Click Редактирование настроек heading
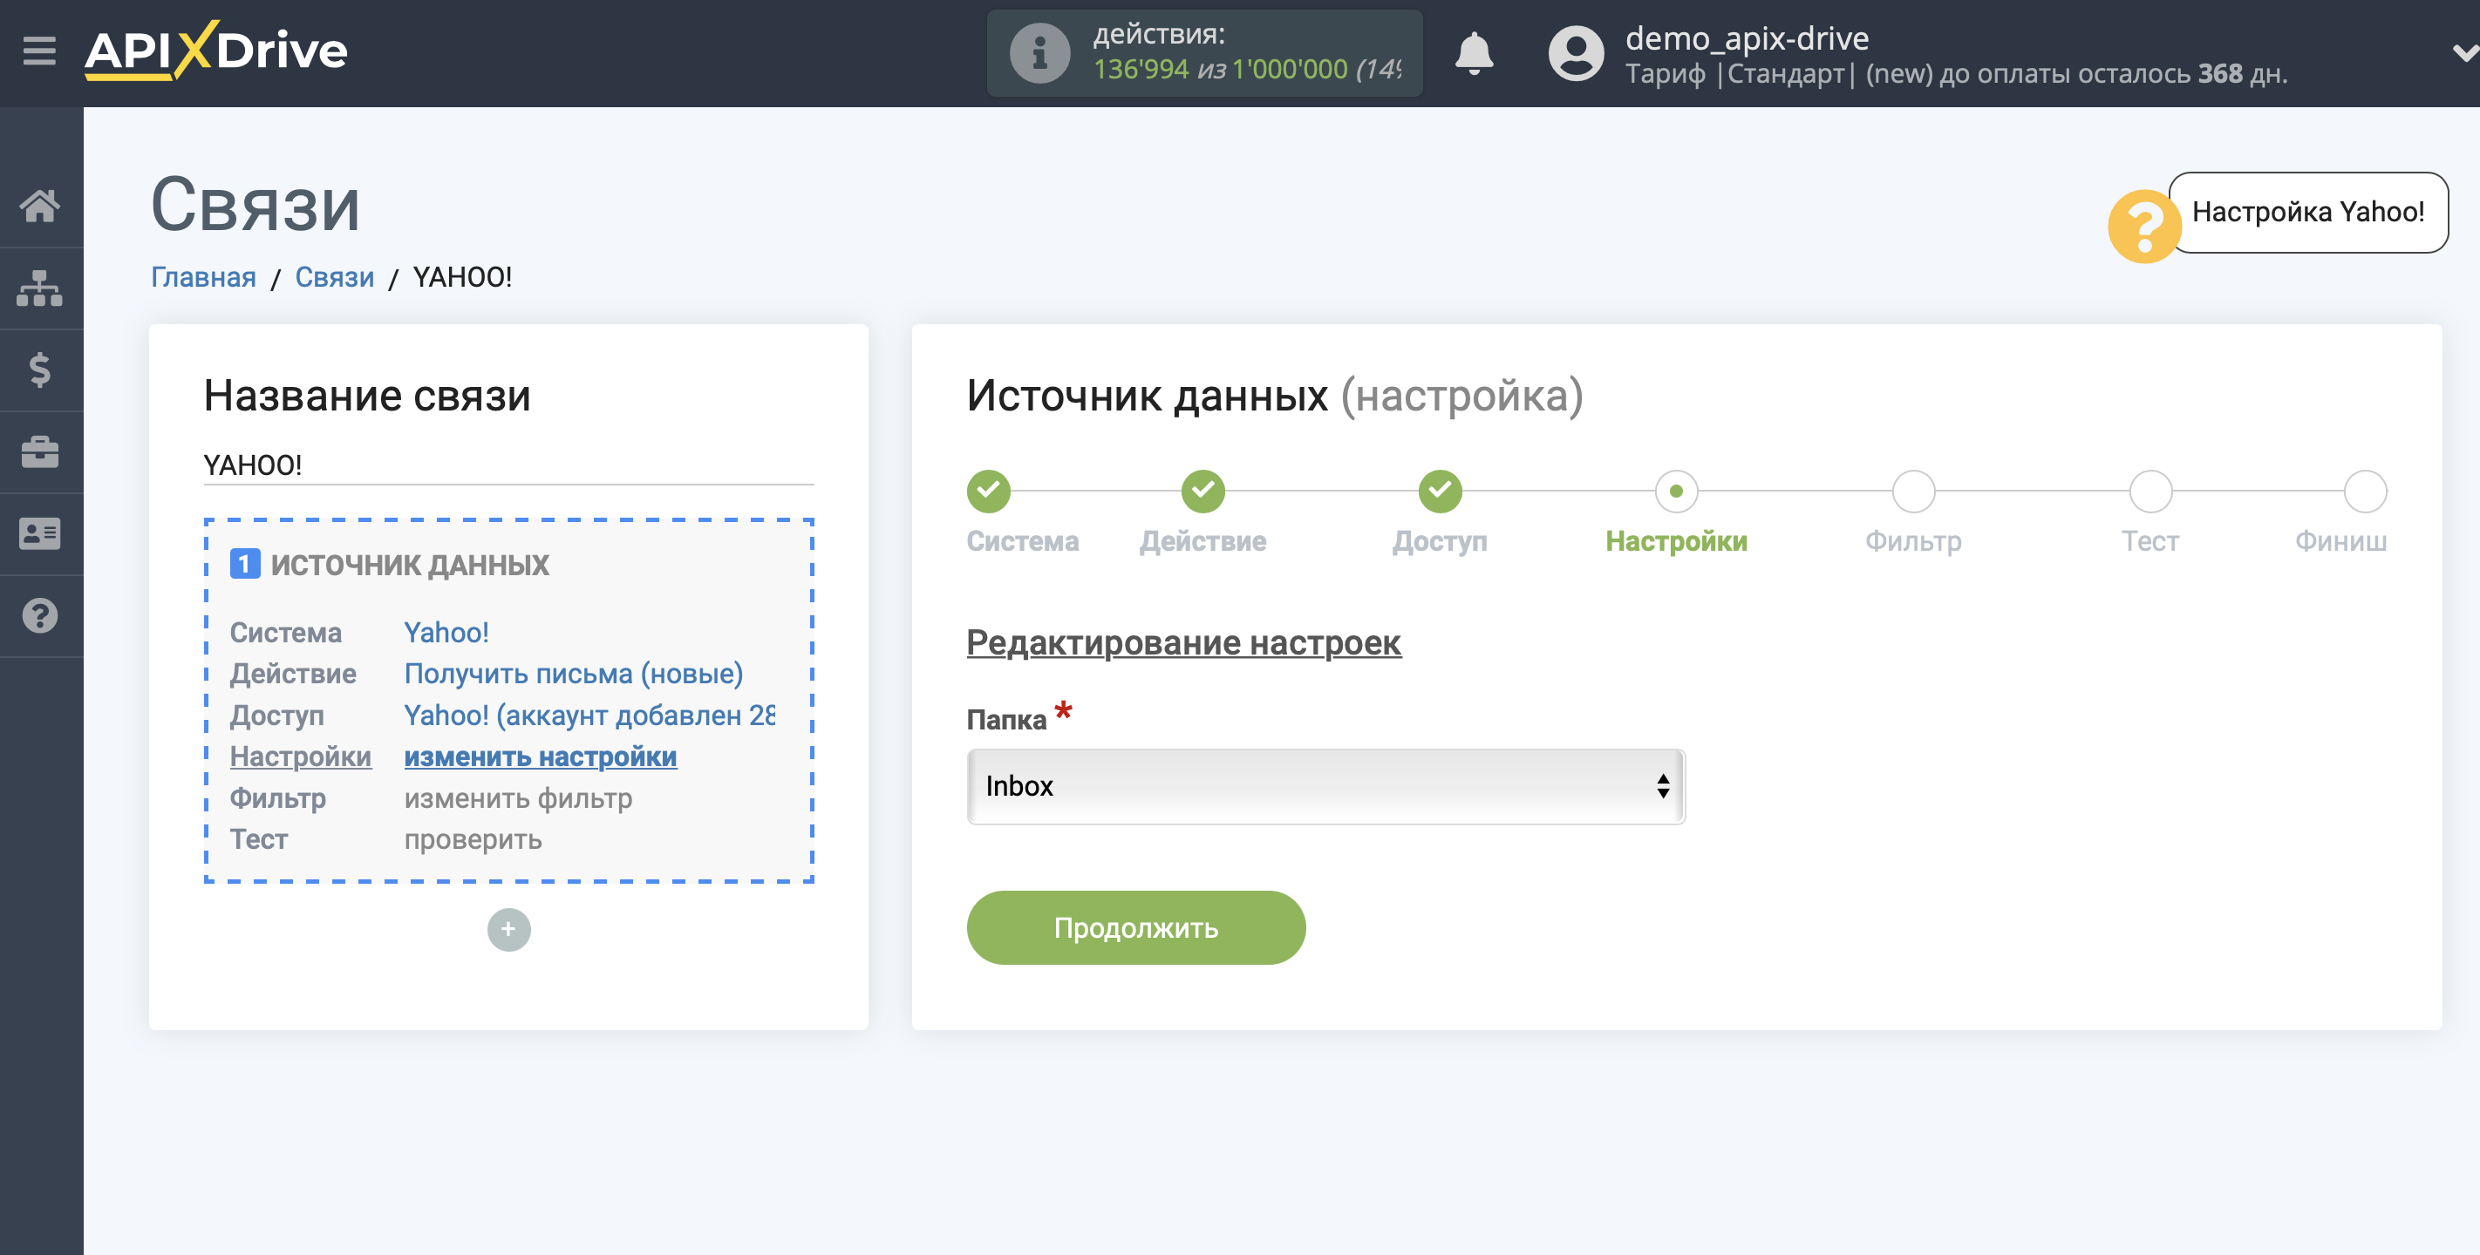The image size is (2480, 1255). 1183,643
